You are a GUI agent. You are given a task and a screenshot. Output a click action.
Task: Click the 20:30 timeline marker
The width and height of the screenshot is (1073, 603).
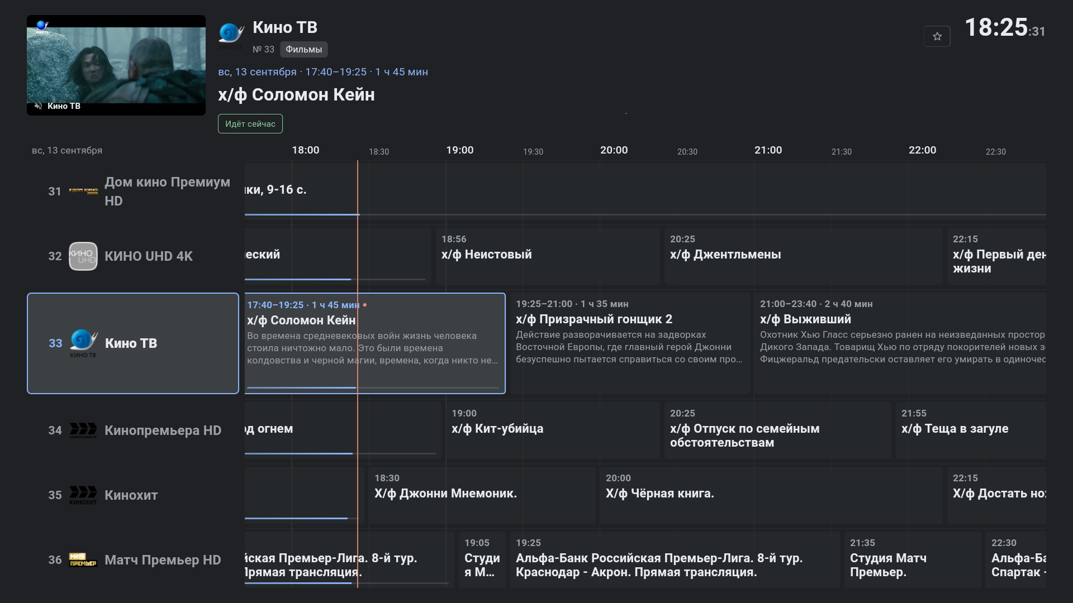tap(687, 152)
